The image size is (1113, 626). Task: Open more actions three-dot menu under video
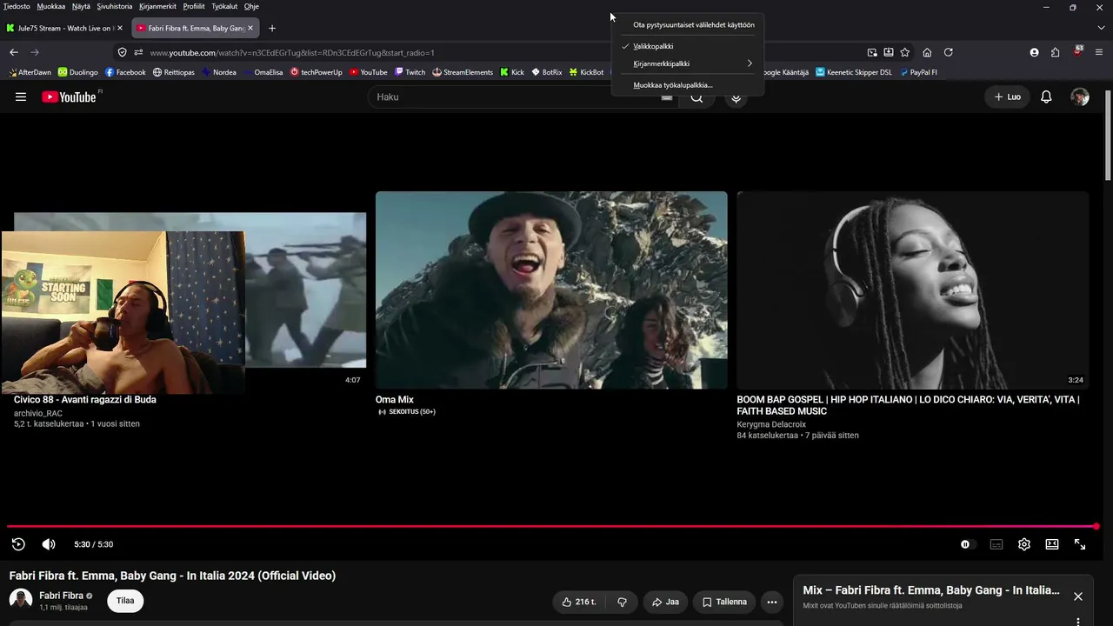coord(772,602)
